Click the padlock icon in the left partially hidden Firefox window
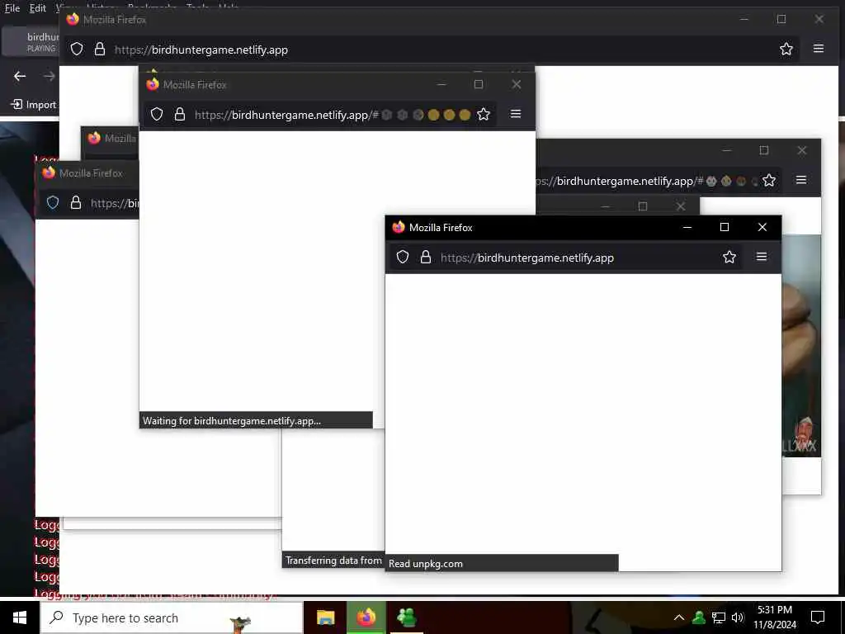This screenshot has height=634, width=845. click(76, 203)
